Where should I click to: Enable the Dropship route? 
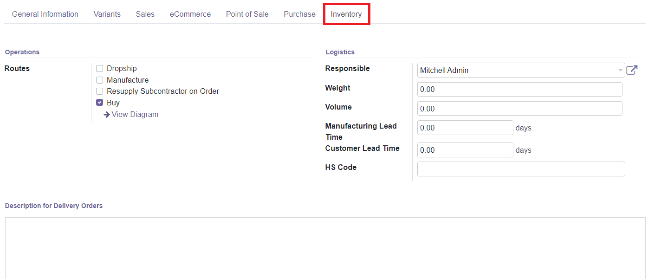99,68
